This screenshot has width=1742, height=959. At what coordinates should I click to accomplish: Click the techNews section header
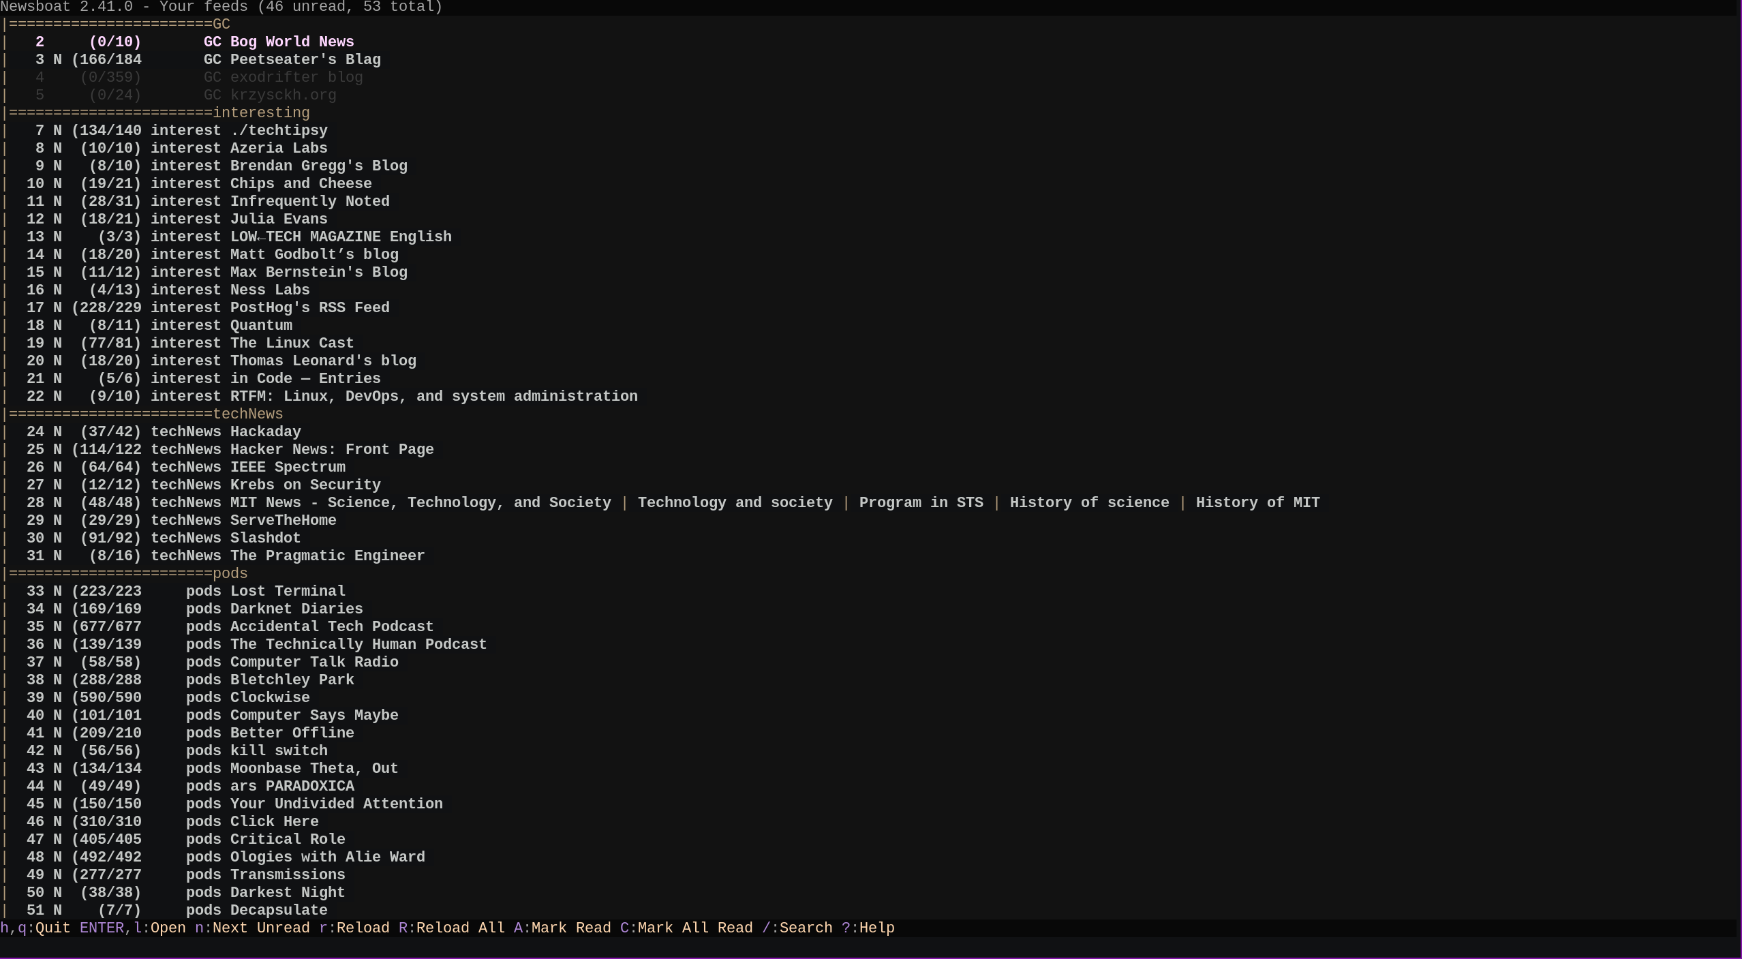click(247, 414)
